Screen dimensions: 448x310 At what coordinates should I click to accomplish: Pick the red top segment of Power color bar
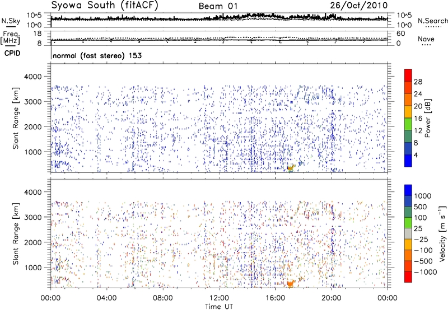[x=408, y=75]
